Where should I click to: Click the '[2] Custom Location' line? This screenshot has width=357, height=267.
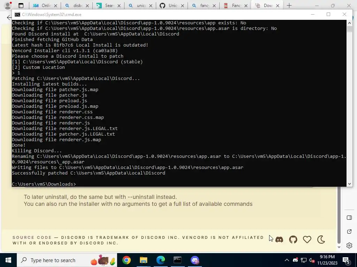(38, 67)
